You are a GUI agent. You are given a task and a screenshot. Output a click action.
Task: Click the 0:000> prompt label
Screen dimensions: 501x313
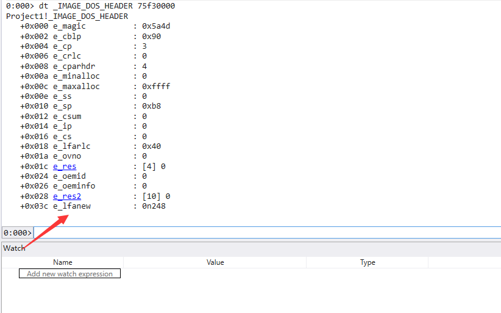coord(18,232)
